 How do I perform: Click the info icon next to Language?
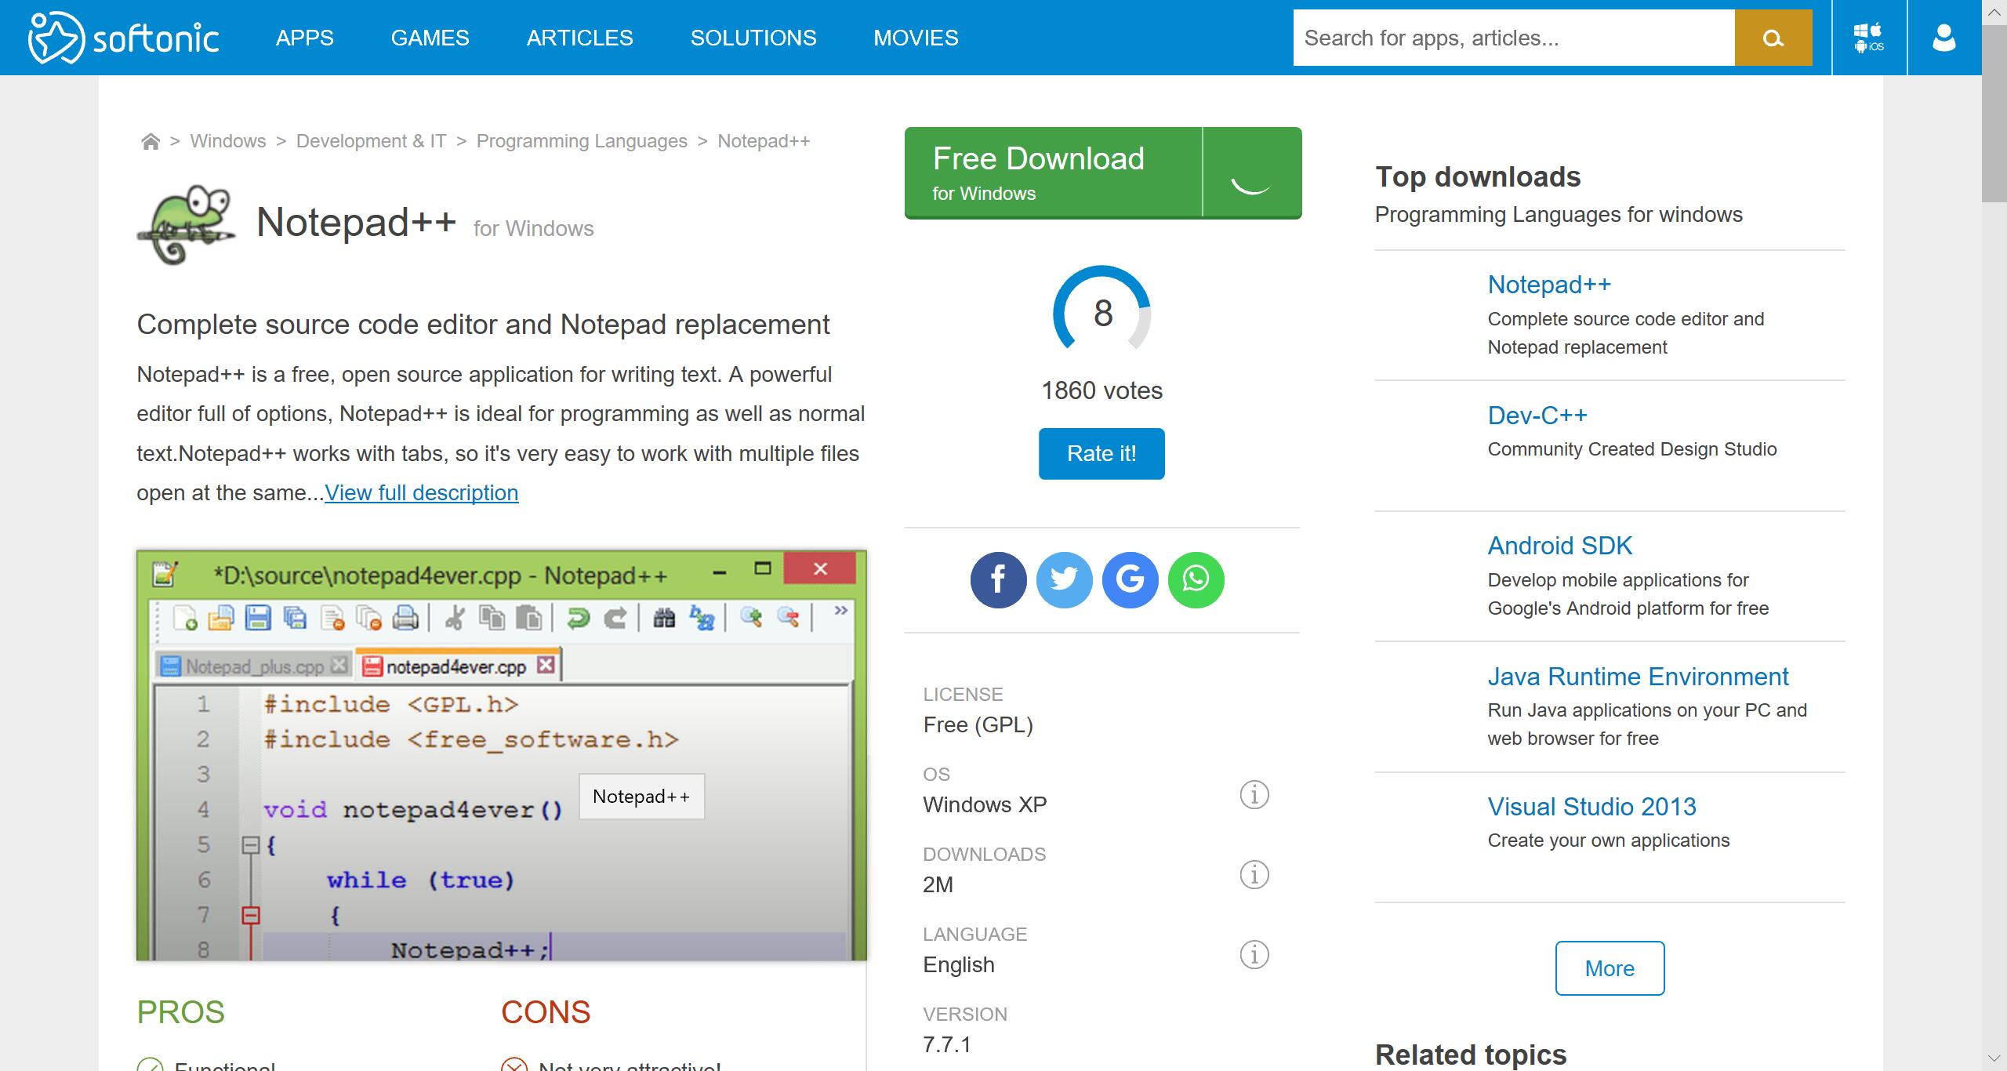(1254, 954)
